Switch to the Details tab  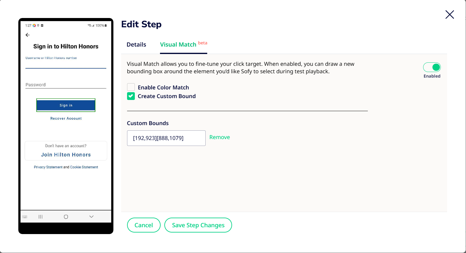(136, 45)
